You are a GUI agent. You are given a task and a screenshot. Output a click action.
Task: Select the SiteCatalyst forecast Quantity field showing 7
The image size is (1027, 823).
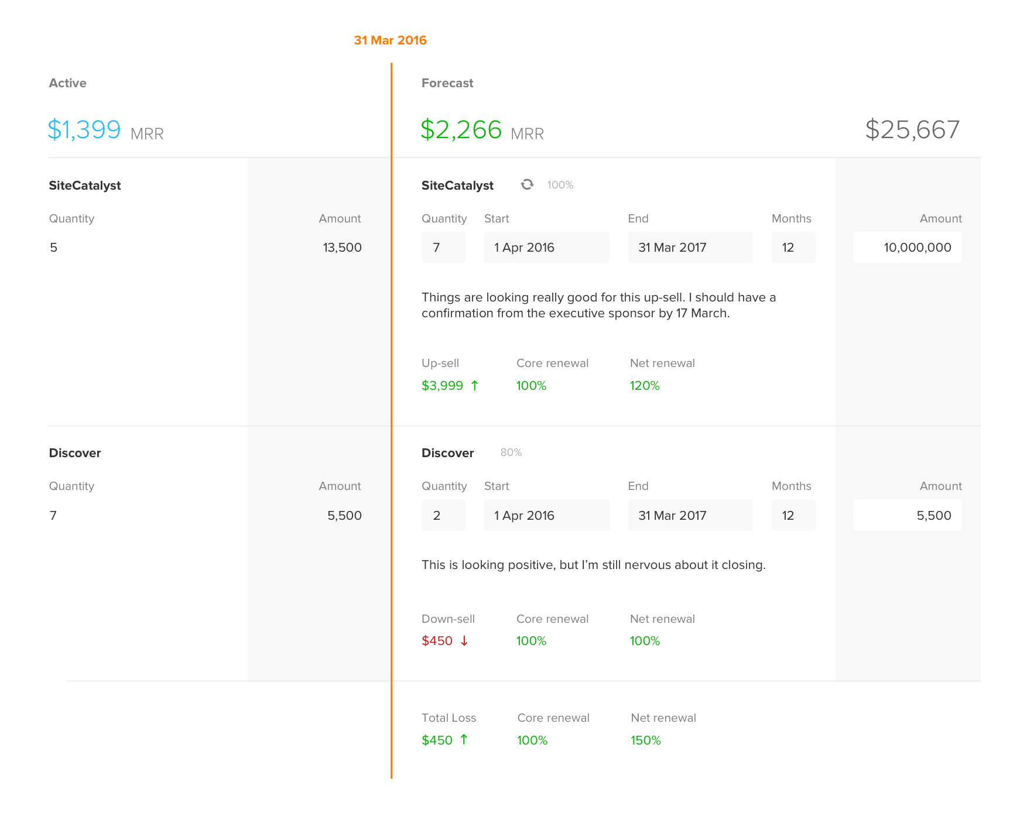pos(443,247)
